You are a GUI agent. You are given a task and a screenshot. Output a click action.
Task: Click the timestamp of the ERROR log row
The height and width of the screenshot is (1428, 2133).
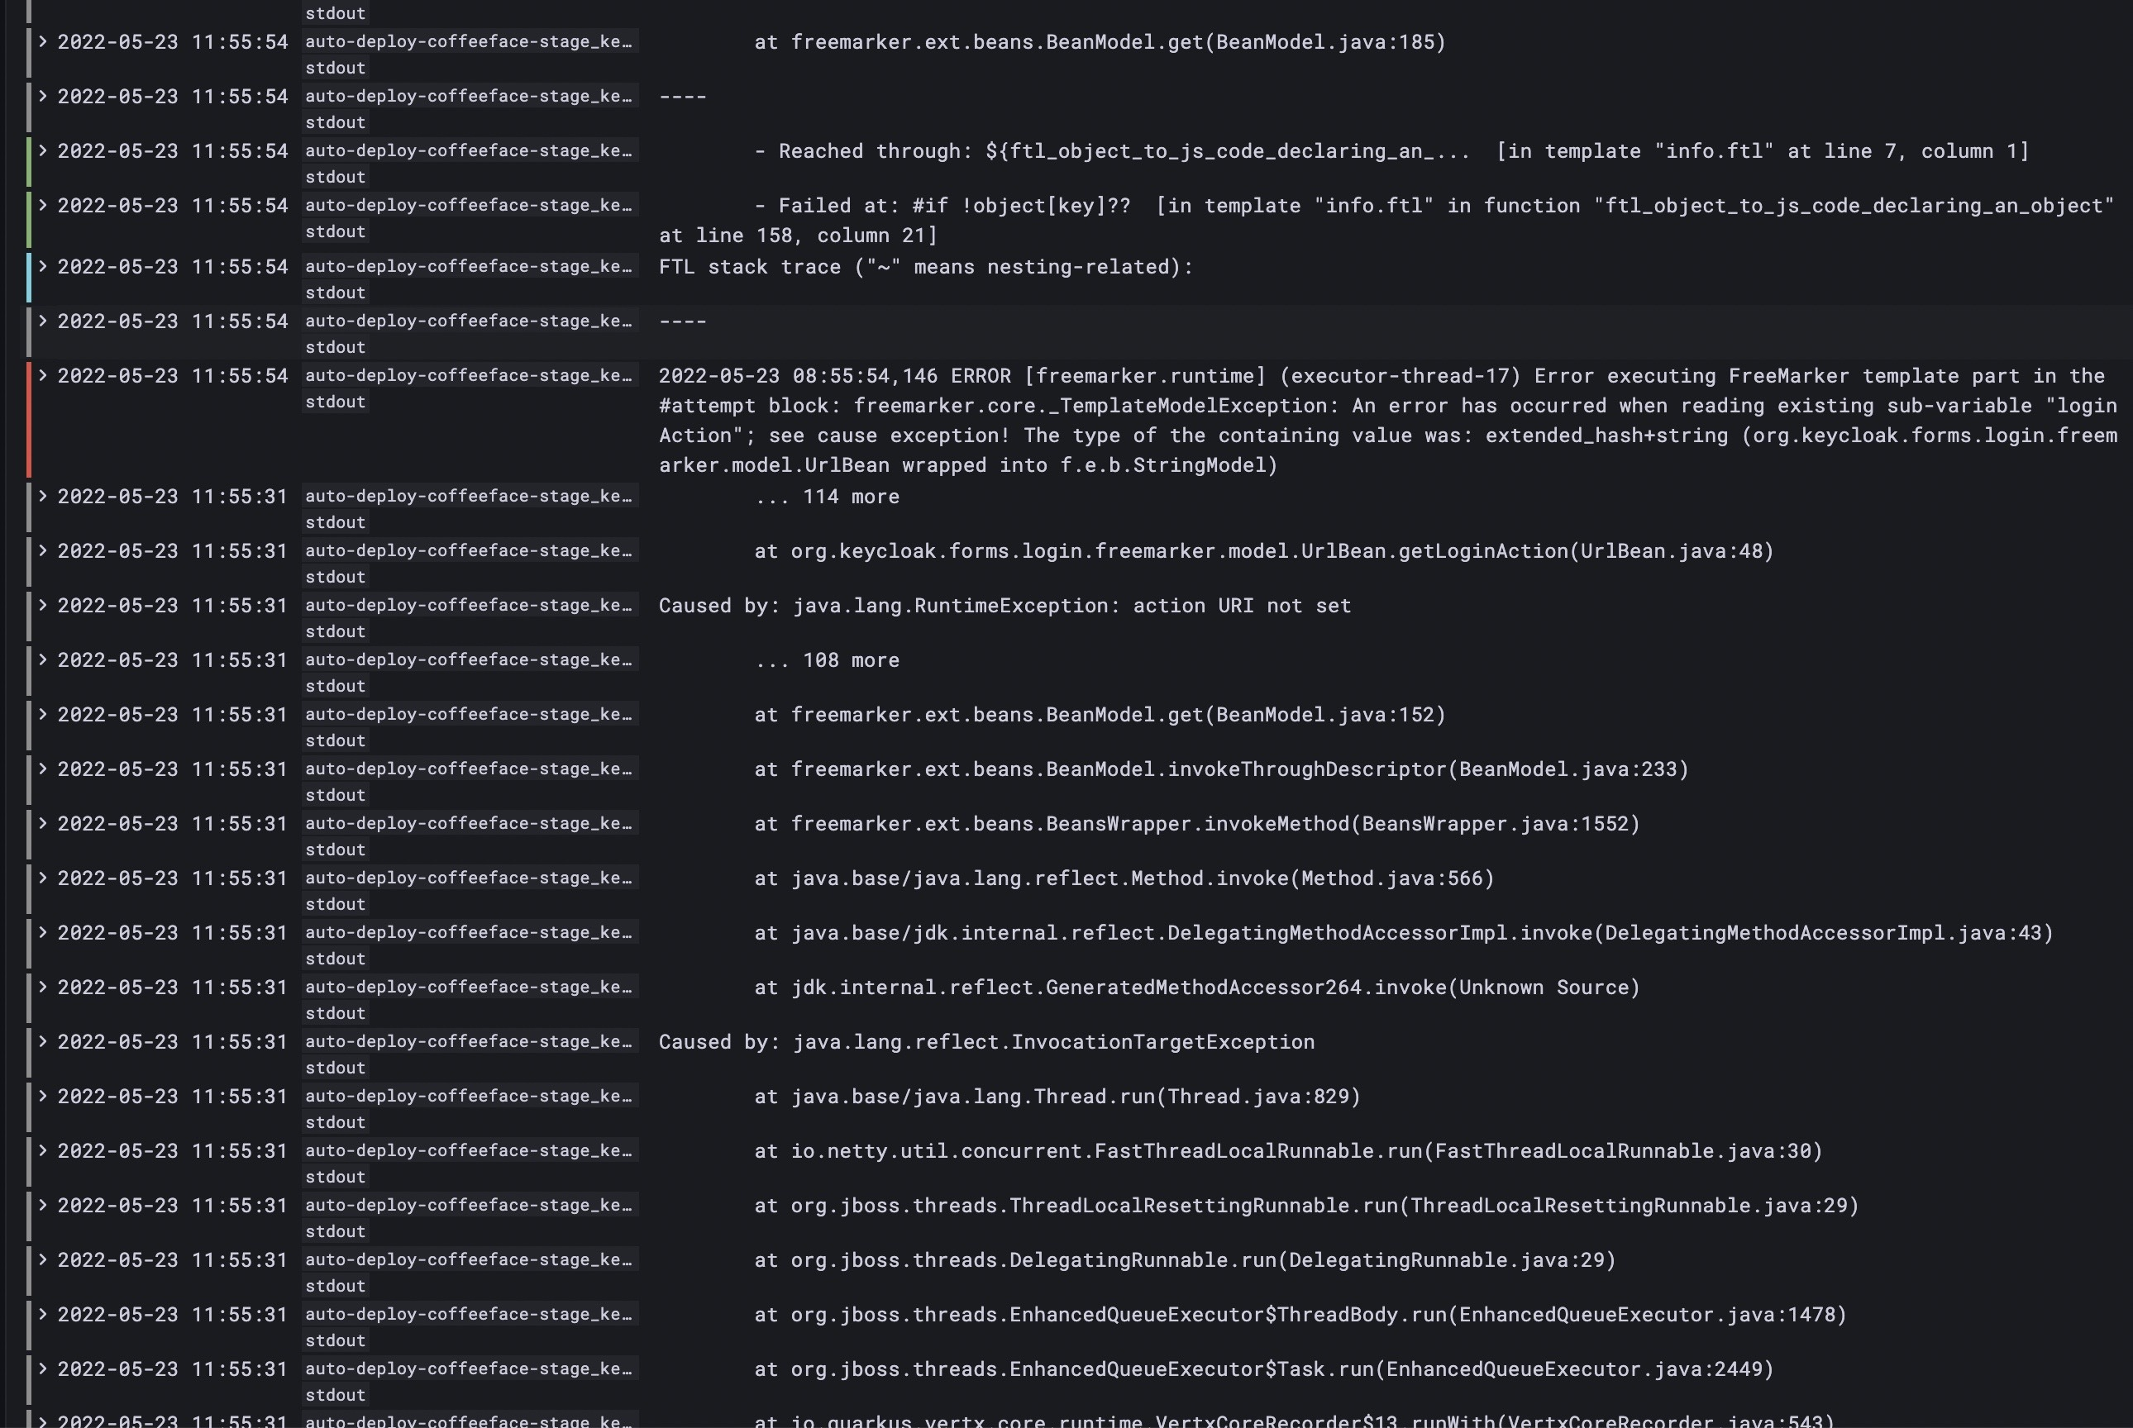(172, 375)
